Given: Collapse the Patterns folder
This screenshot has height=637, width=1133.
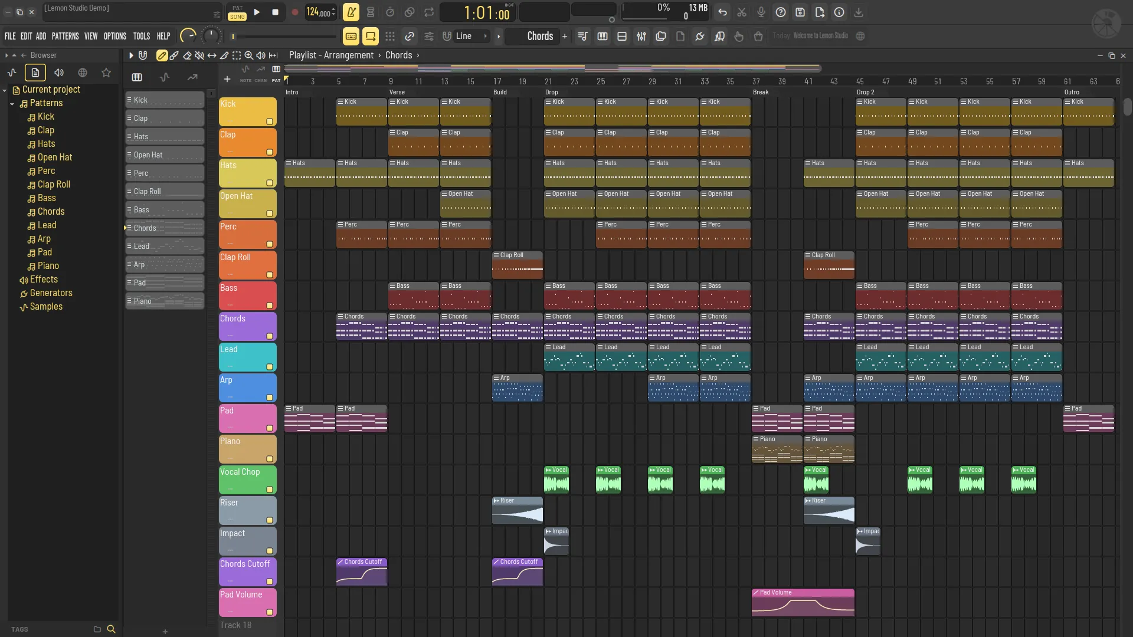Looking at the screenshot, I should point(12,104).
